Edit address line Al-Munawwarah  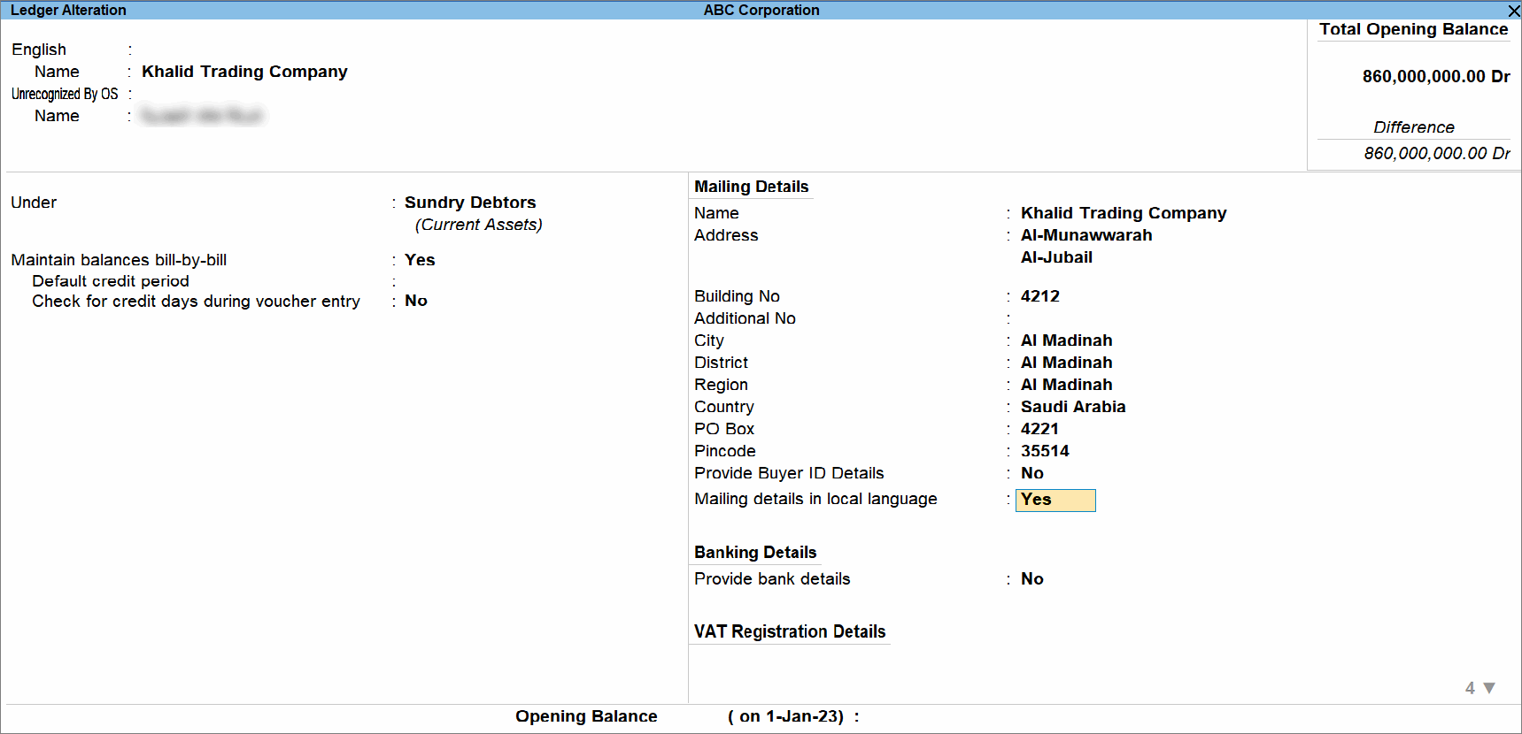click(1086, 235)
